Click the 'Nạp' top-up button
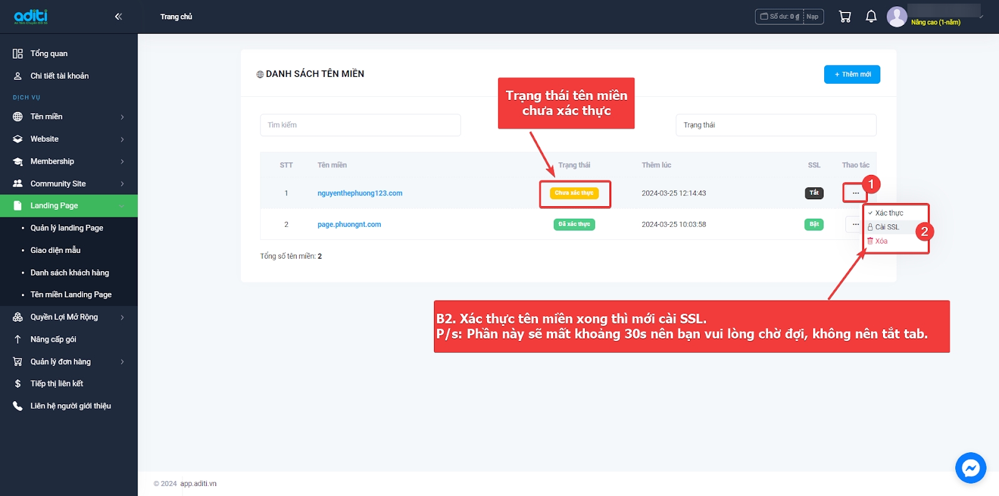The width and height of the screenshot is (999, 496). click(x=812, y=17)
